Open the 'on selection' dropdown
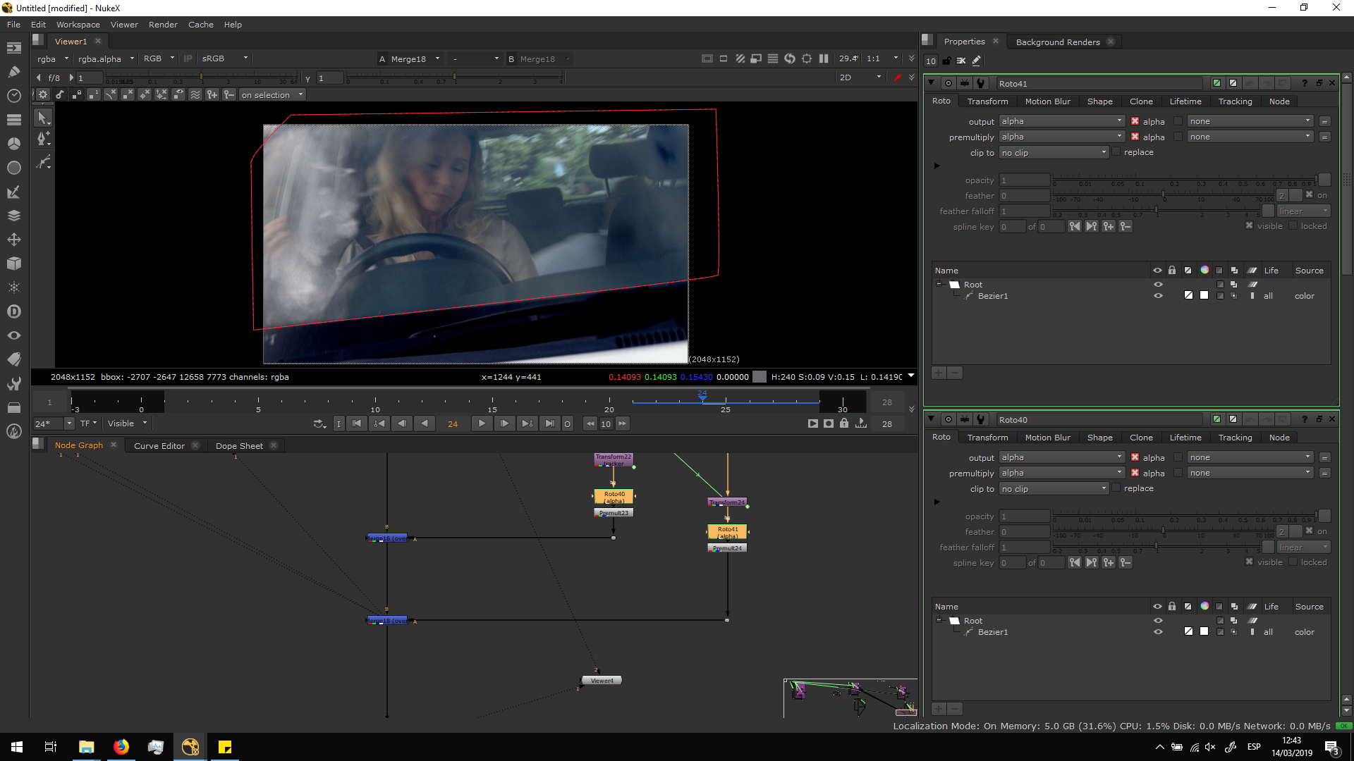Screen dimensions: 1354x761 (272, 95)
